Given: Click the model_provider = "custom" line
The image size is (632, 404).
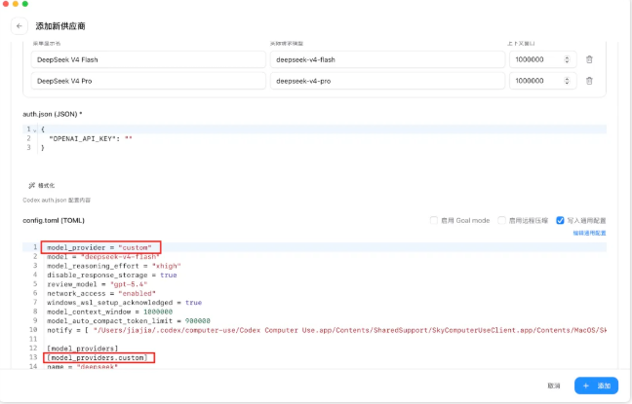Looking at the screenshot, I should [99, 247].
